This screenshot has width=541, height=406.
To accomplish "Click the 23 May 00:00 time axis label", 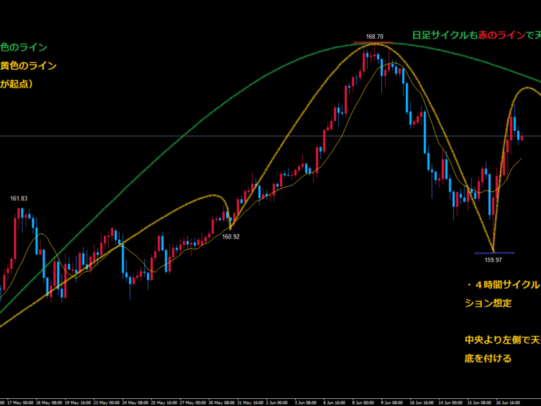I will point(106,402).
